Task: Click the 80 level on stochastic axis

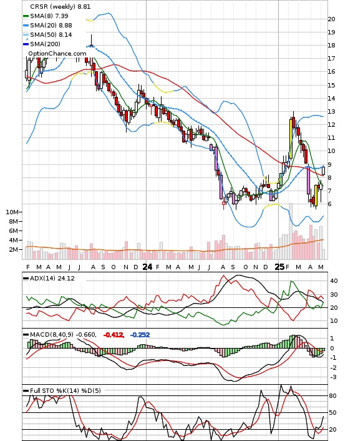Action: point(333,396)
